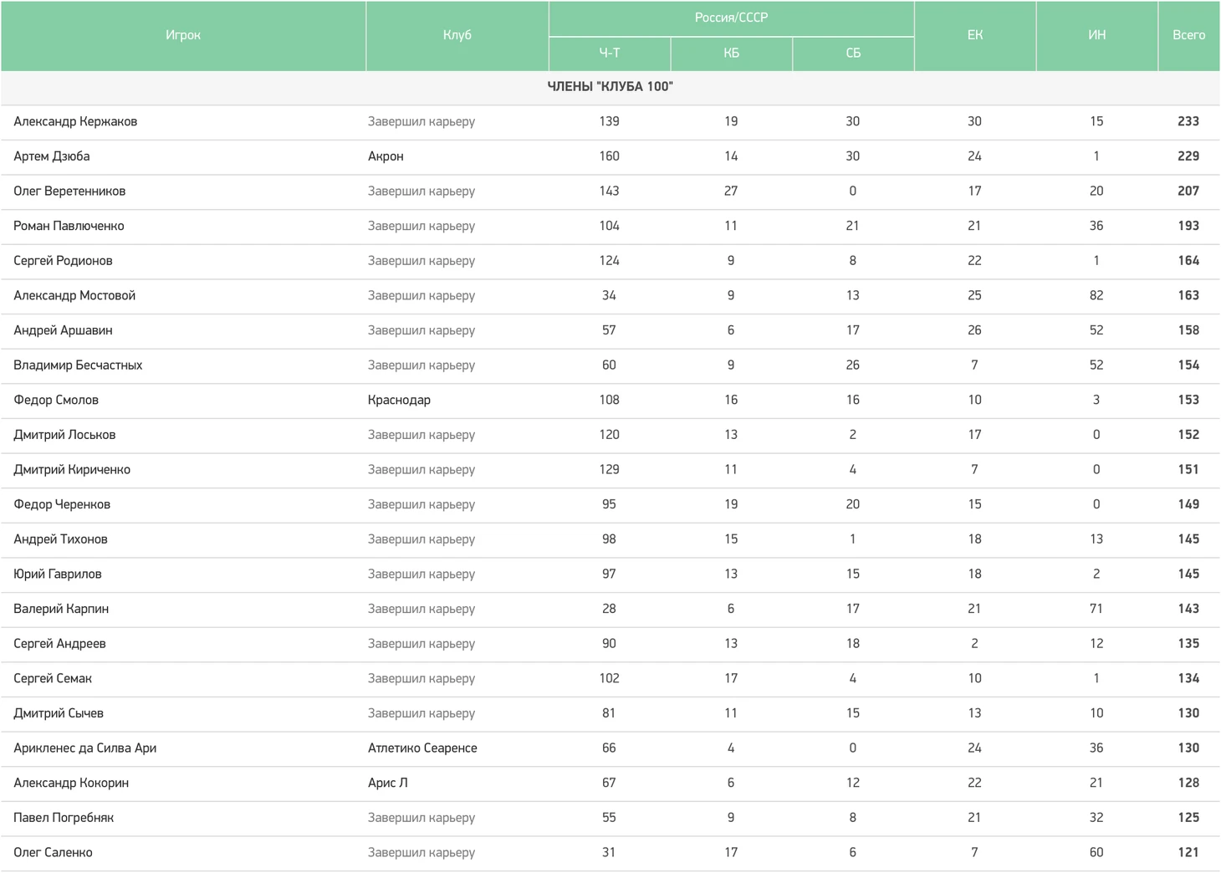Click the Клуб column header
Viewport: 1221px width, 873px height.
click(x=457, y=35)
